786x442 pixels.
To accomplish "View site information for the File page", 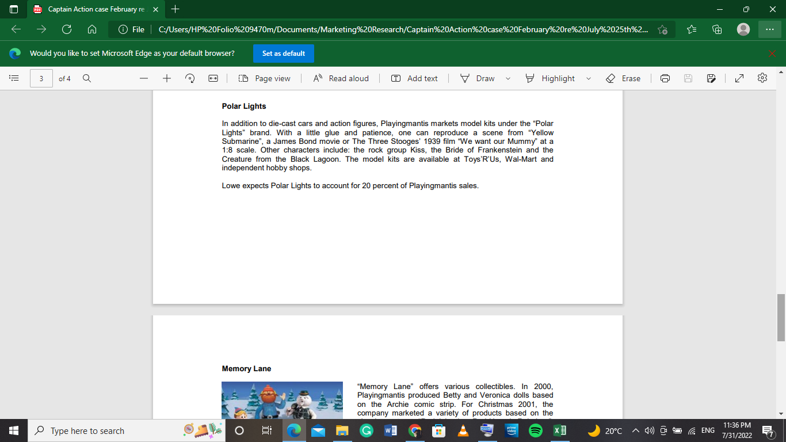I will 131,29.
